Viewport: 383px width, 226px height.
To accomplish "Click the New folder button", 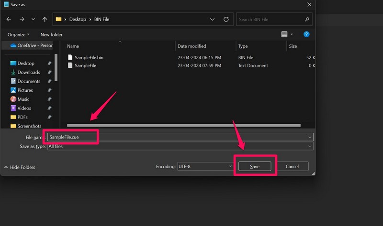I will coord(51,34).
